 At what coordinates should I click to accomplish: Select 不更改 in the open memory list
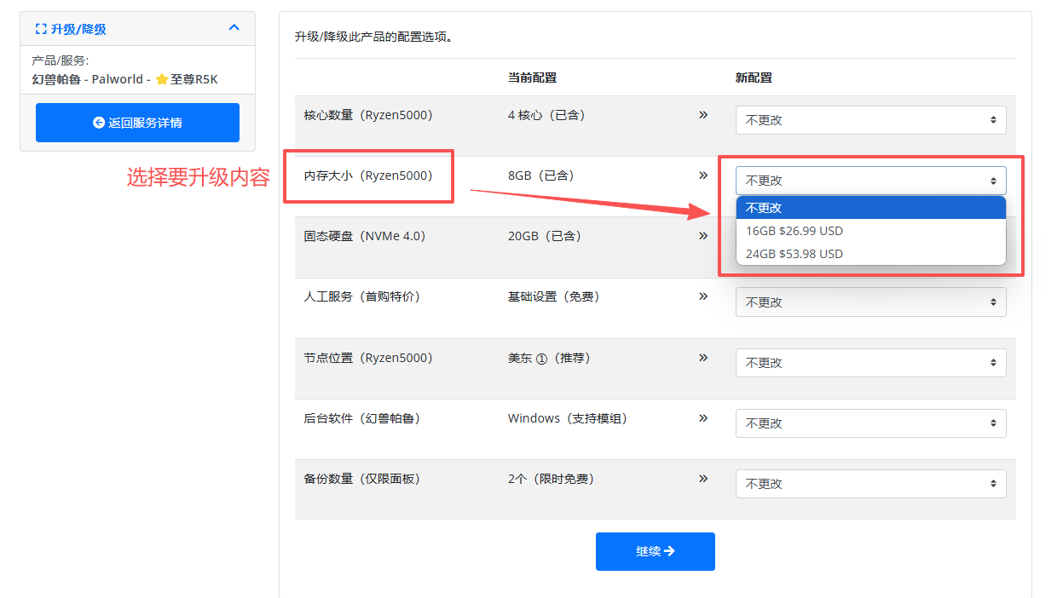point(870,208)
